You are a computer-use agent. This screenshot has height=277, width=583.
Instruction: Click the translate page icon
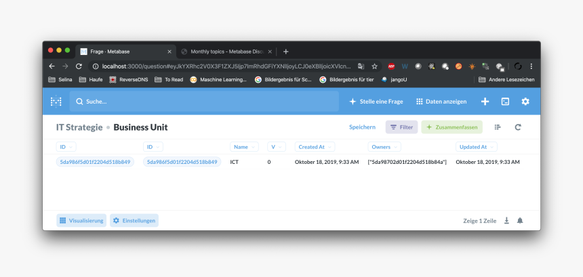(x=361, y=66)
